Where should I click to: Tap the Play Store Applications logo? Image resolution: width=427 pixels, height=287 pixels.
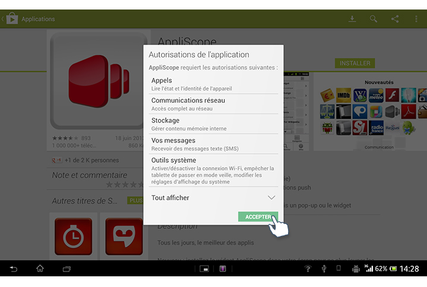(12, 19)
